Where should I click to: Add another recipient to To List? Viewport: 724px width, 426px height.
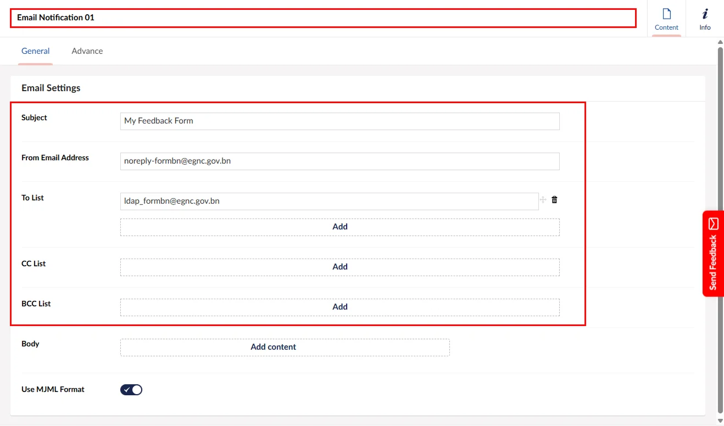(339, 227)
